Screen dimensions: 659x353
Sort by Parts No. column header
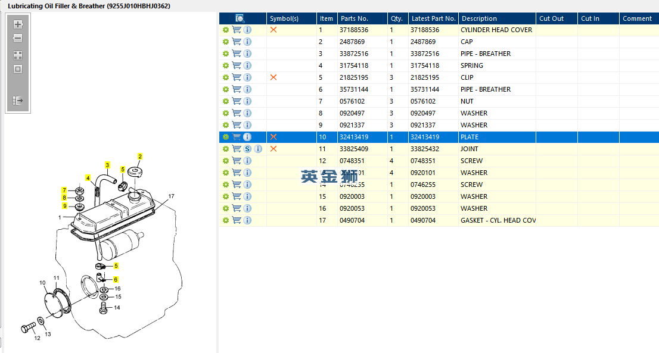coord(362,18)
